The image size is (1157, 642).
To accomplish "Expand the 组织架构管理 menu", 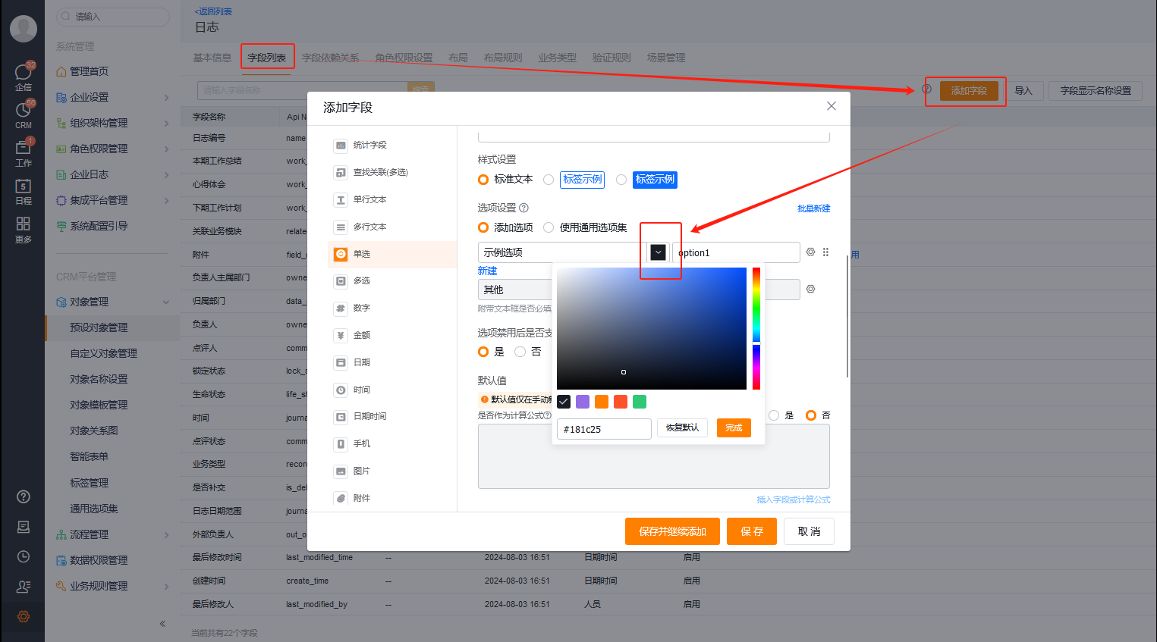I will point(113,123).
